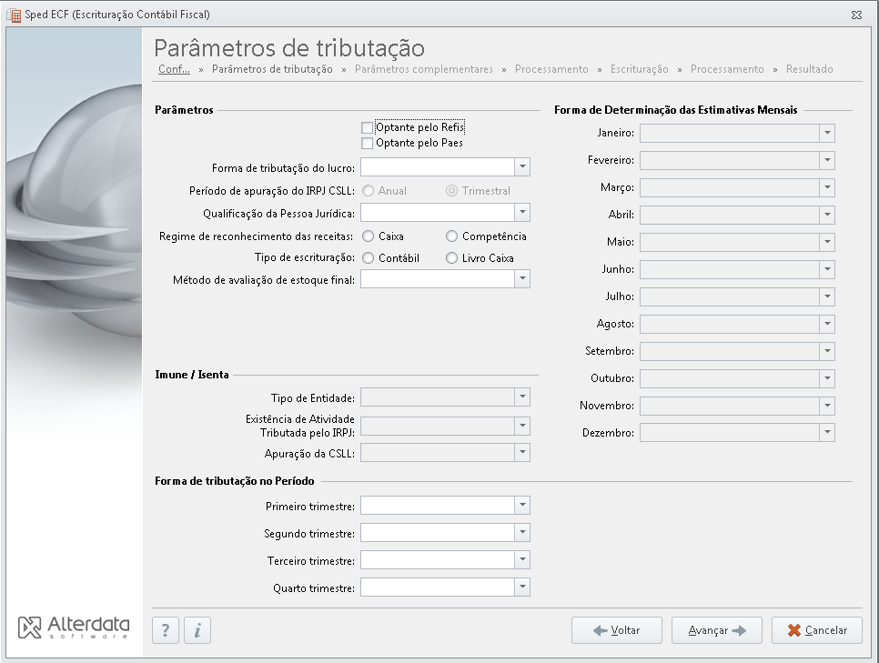This screenshot has width=879, height=663.
Task: Click the Resultado breadcrumb step
Action: tap(810, 69)
